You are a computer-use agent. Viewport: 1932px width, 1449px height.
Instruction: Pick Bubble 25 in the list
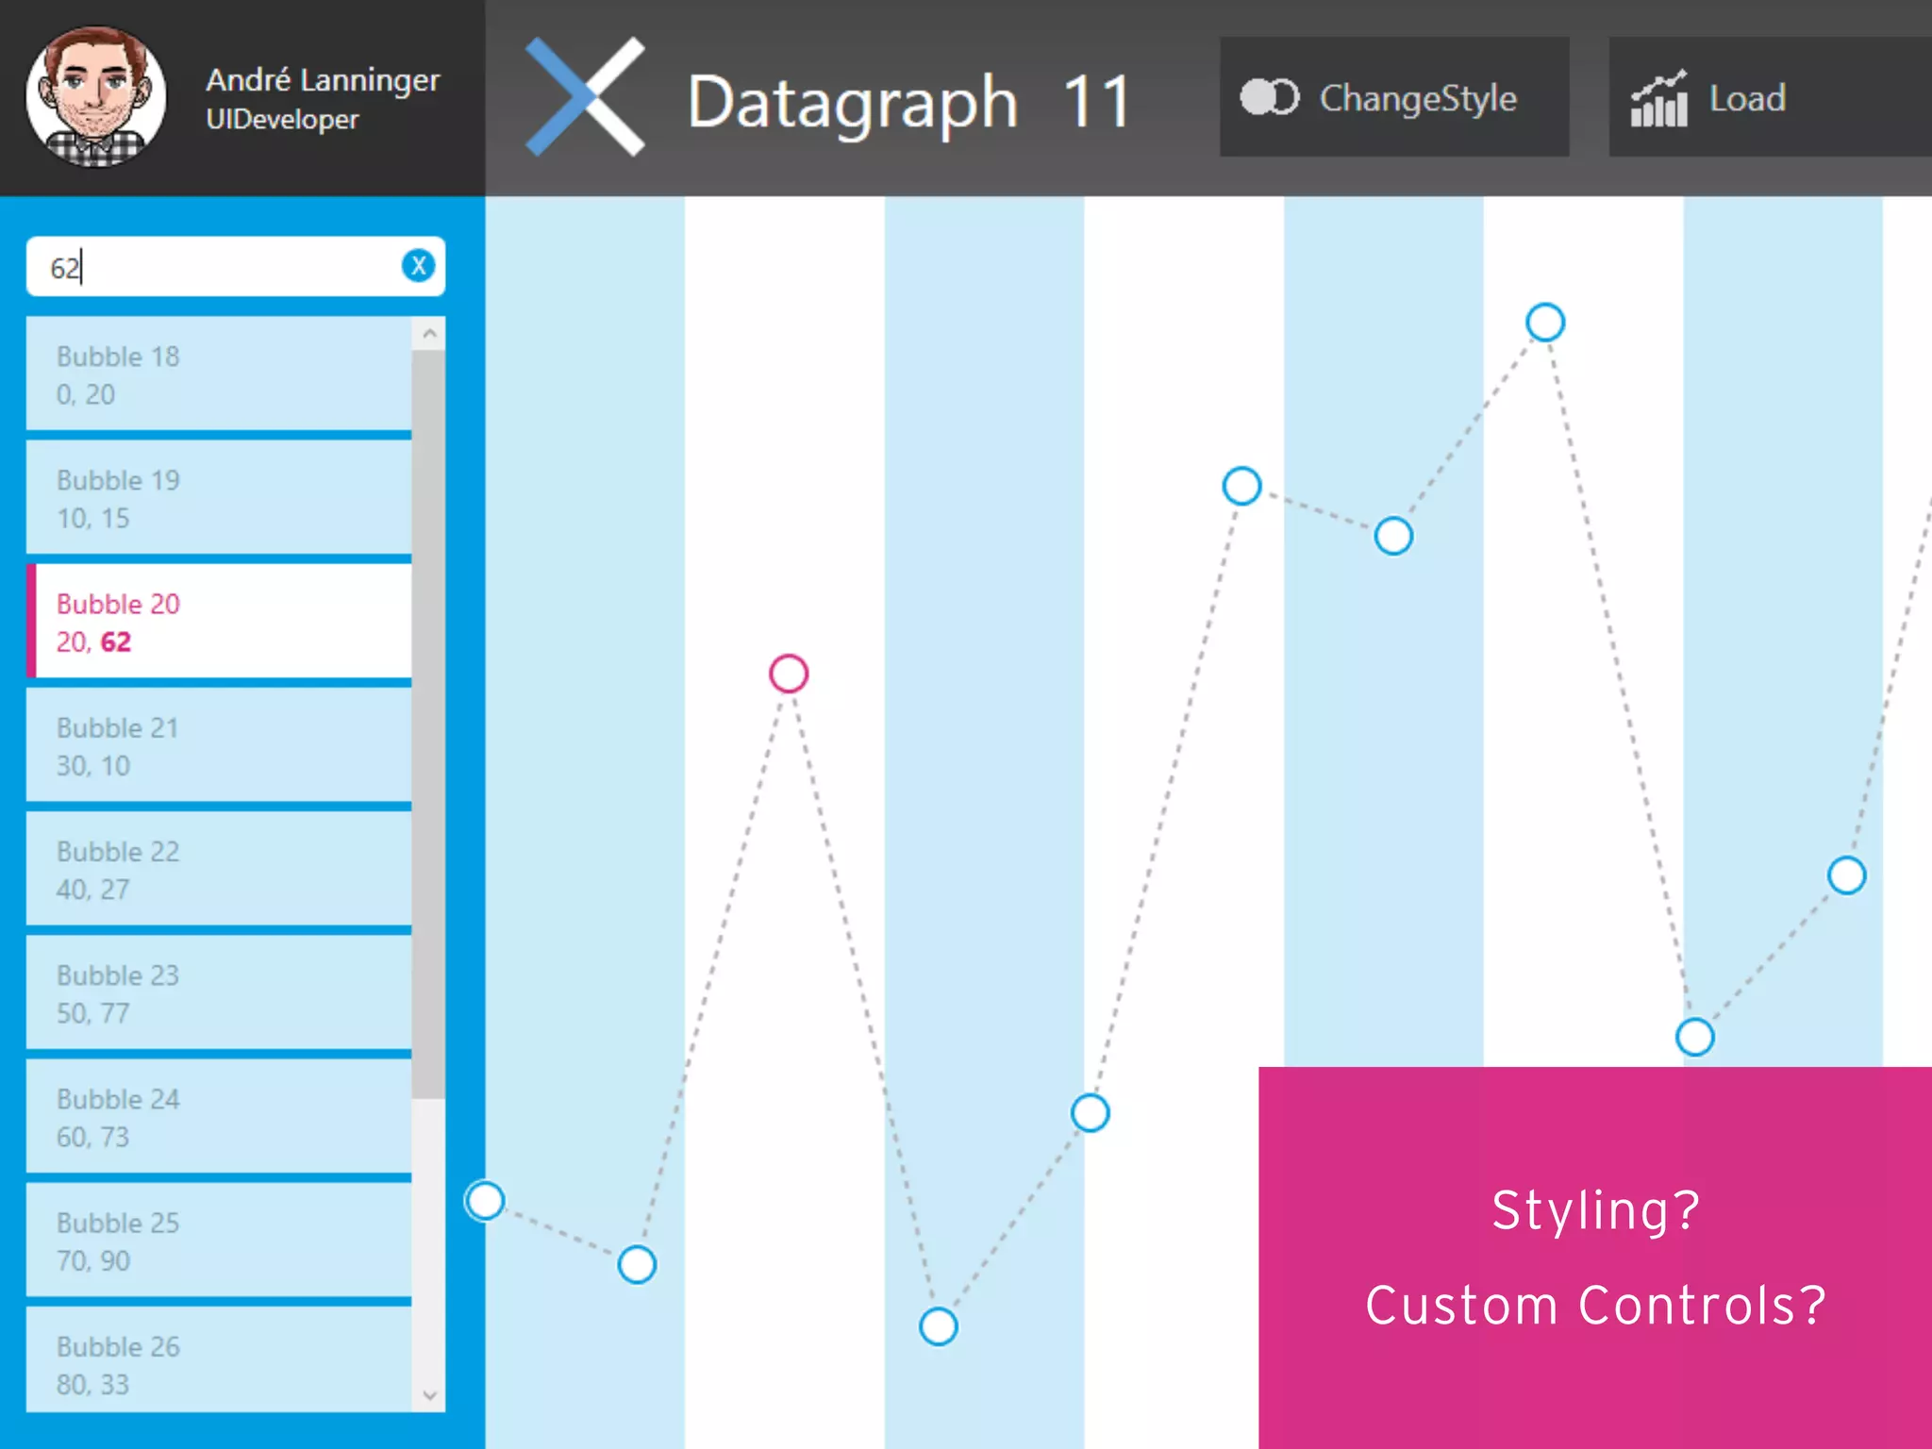click(x=219, y=1241)
